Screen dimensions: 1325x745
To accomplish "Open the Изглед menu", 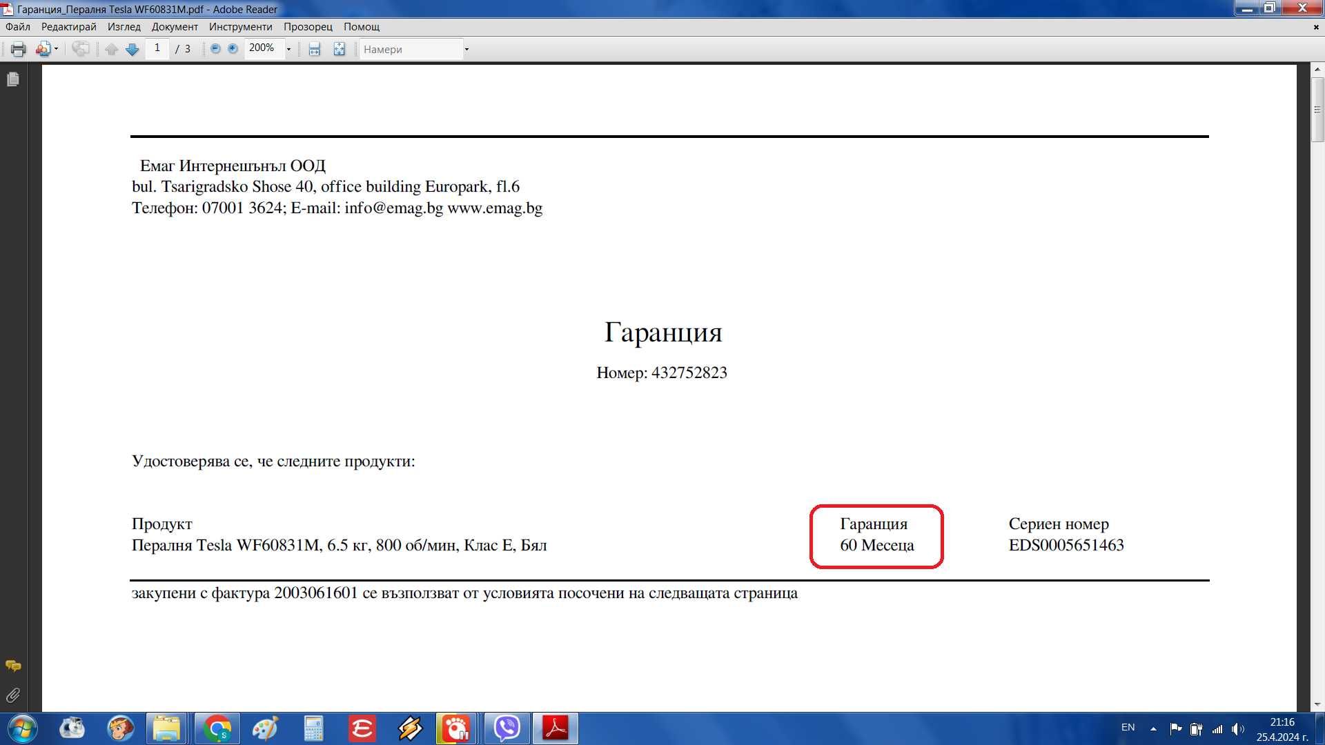I will 124,27.
